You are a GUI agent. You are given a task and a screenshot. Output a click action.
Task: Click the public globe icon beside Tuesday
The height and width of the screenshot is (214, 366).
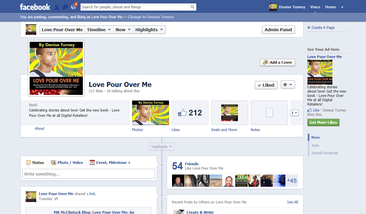[56, 199]
